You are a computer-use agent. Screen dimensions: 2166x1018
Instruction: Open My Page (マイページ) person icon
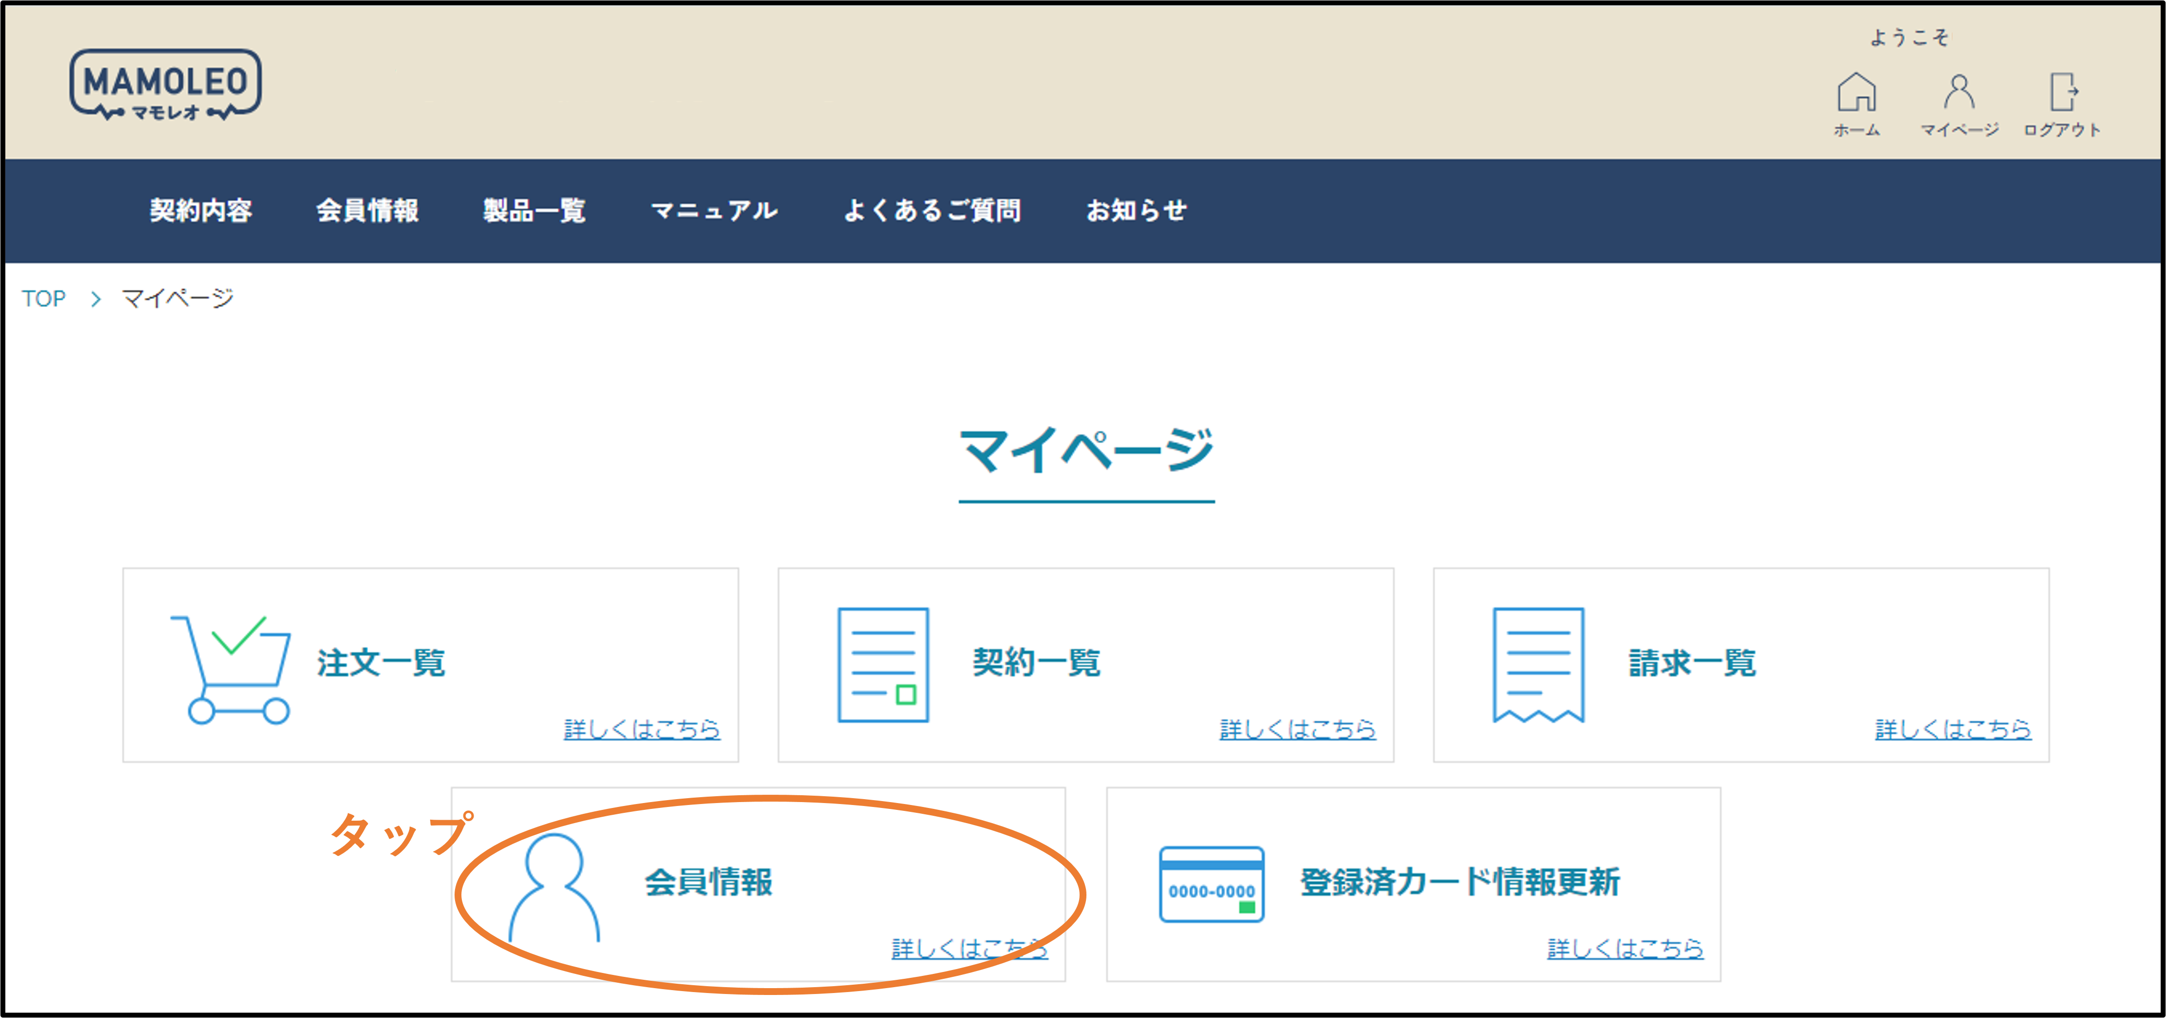(1958, 93)
